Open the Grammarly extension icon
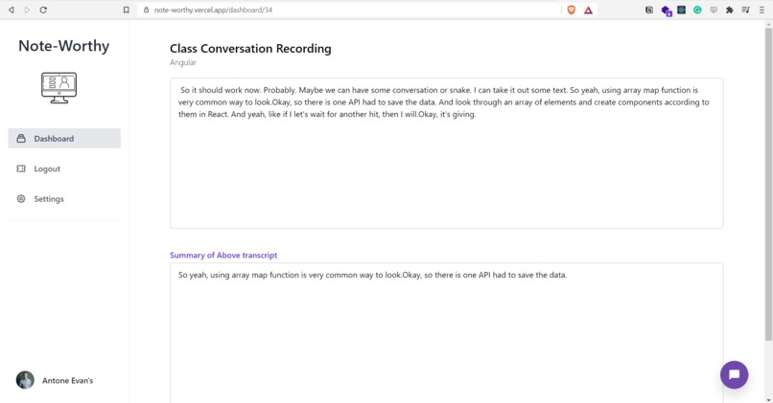 point(697,10)
